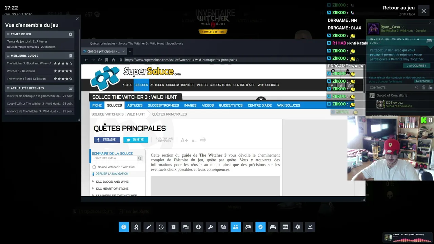Screen dimensions: 434x244
Task: Click the PARTAGER Facebook button
Action: 107,140
